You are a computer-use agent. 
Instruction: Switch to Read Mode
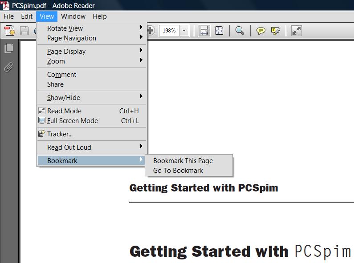pos(92,111)
